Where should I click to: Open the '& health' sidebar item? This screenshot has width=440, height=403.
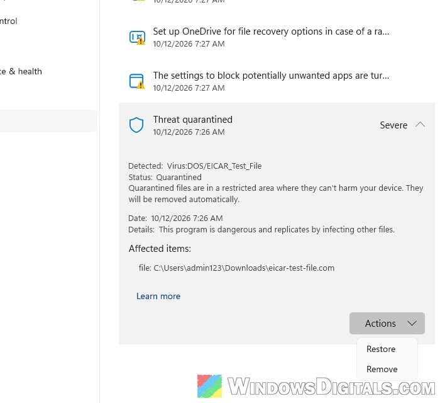(x=21, y=71)
